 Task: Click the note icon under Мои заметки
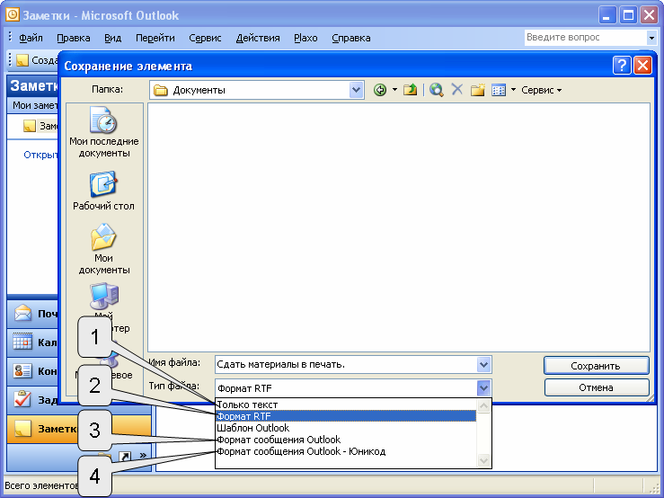30,126
